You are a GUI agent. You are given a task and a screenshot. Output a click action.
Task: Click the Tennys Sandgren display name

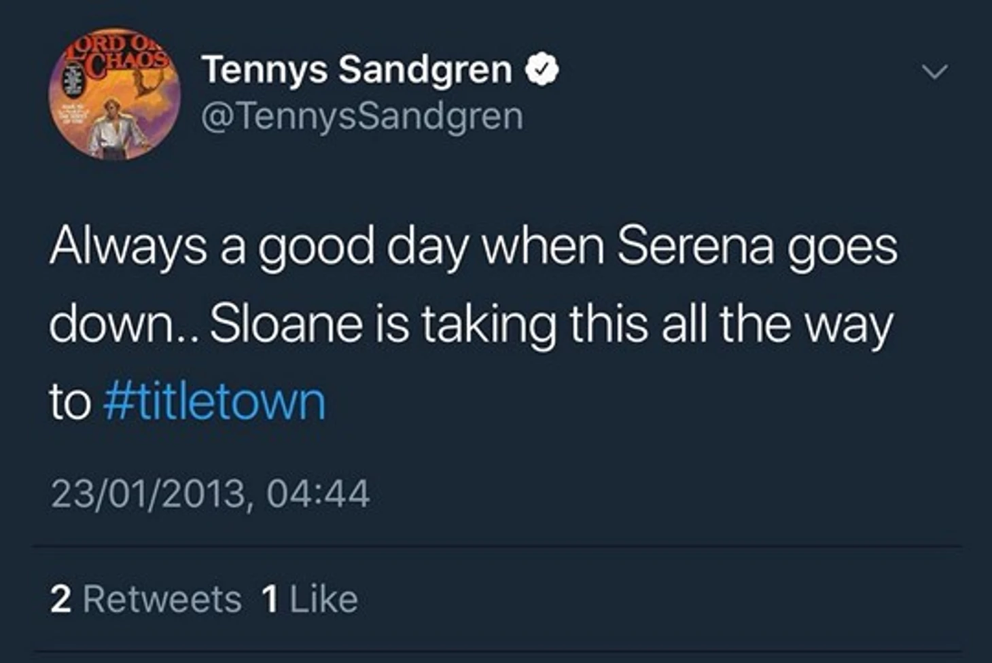coord(357,70)
